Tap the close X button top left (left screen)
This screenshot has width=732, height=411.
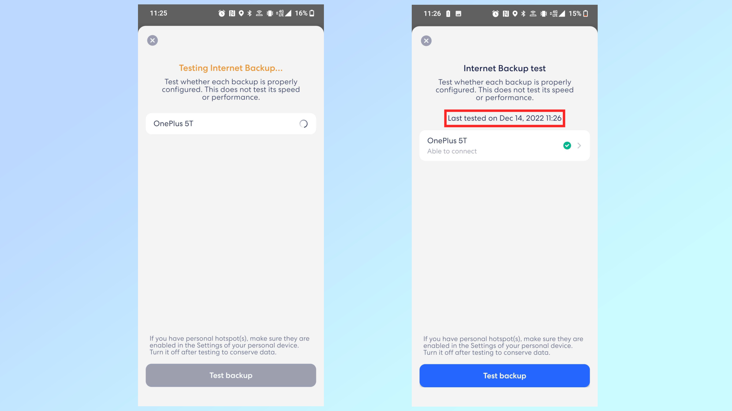(x=152, y=40)
